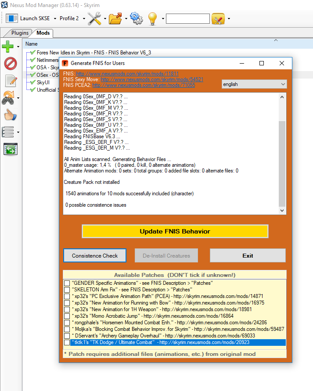Click the SkyUI mod row
The image size is (313, 391).
point(43,83)
